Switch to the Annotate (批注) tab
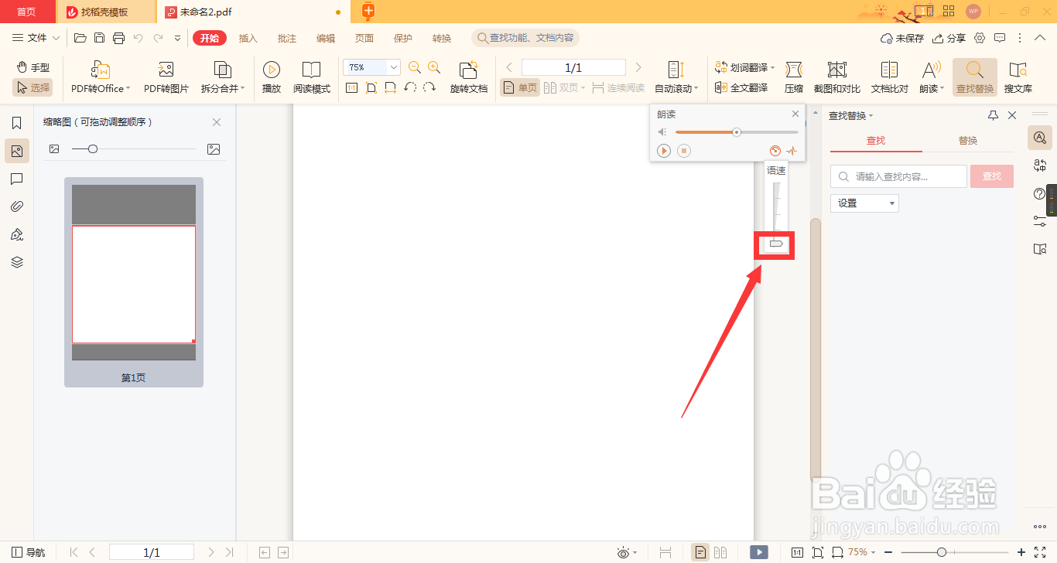The height and width of the screenshot is (563, 1057). [x=287, y=38]
